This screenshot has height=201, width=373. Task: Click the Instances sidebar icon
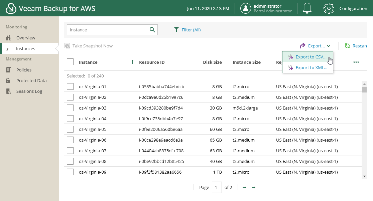pyautogui.click(x=8, y=48)
